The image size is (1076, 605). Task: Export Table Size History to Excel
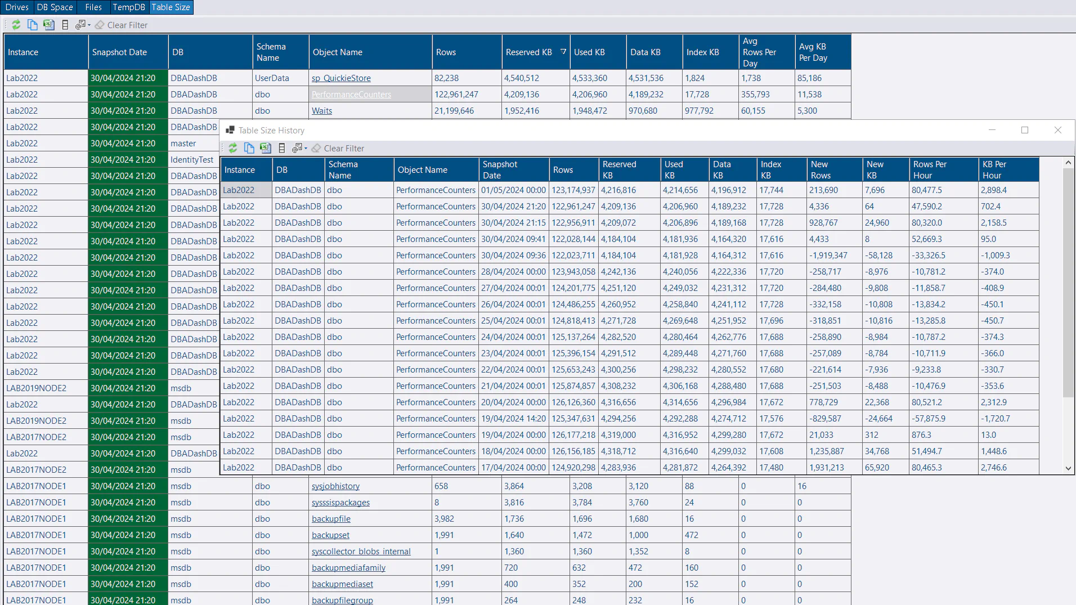coord(265,148)
